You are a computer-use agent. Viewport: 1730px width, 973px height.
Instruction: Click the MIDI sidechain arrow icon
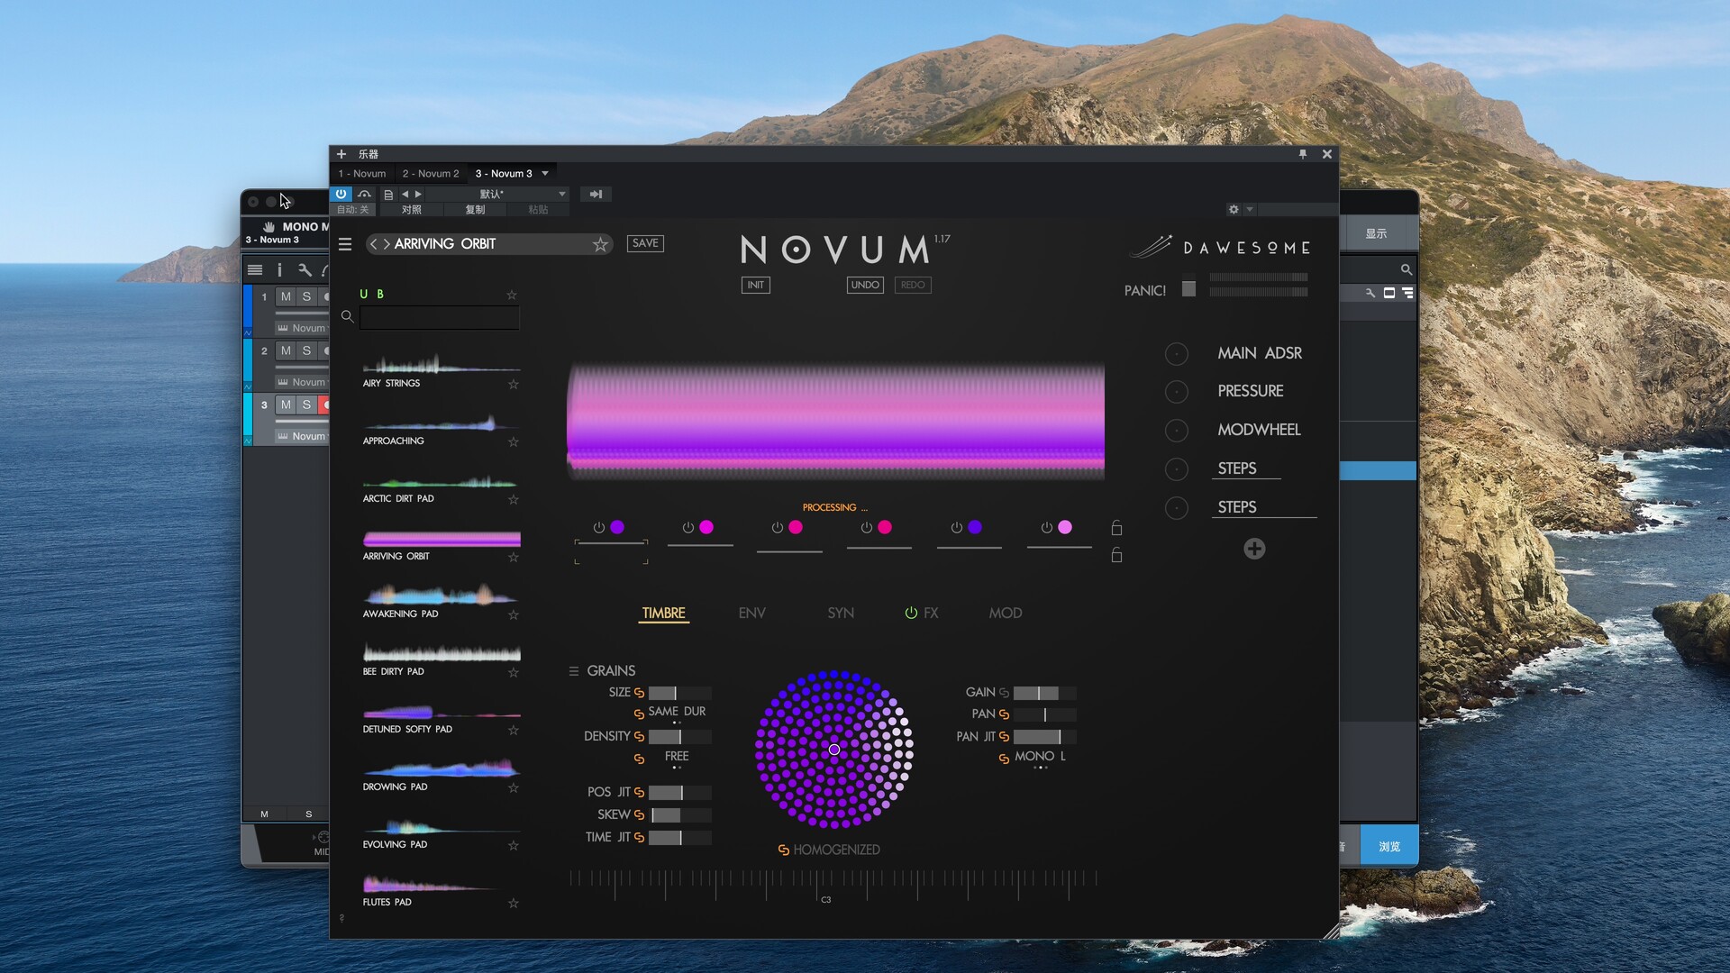pyautogui.click(x=596, y=194)
